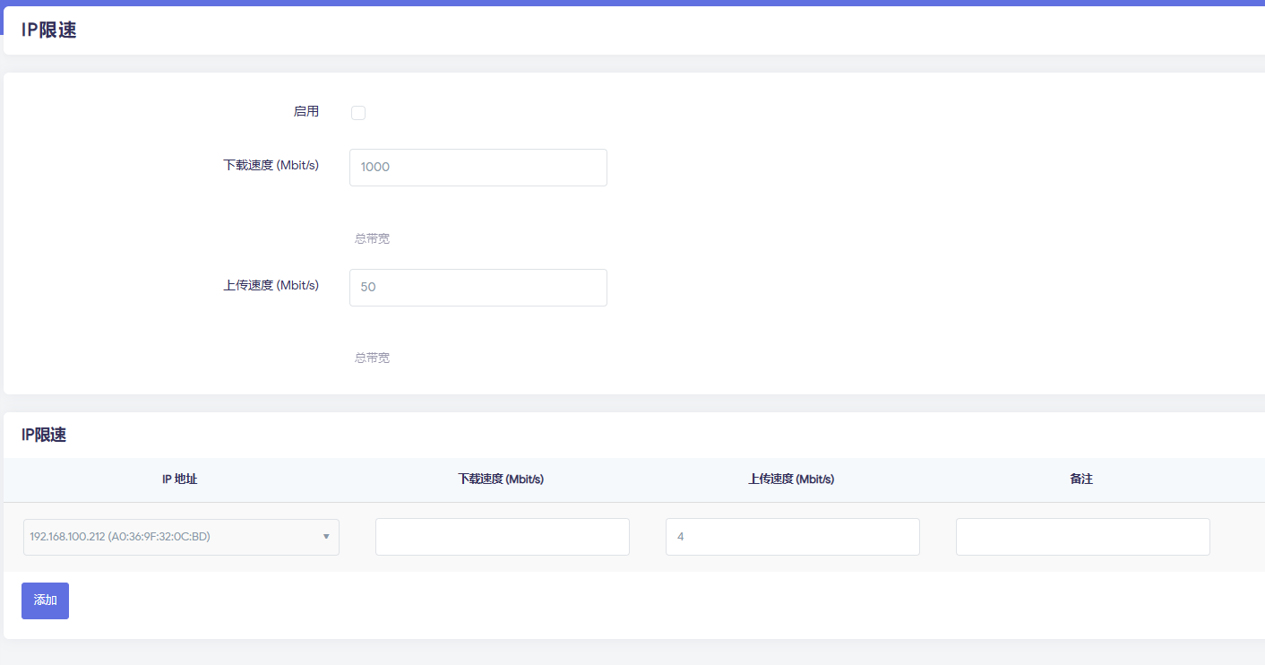Click the arrow icon in IP address selector
The width and height of the screenshot is (1265, 665).
coord(326,537)
